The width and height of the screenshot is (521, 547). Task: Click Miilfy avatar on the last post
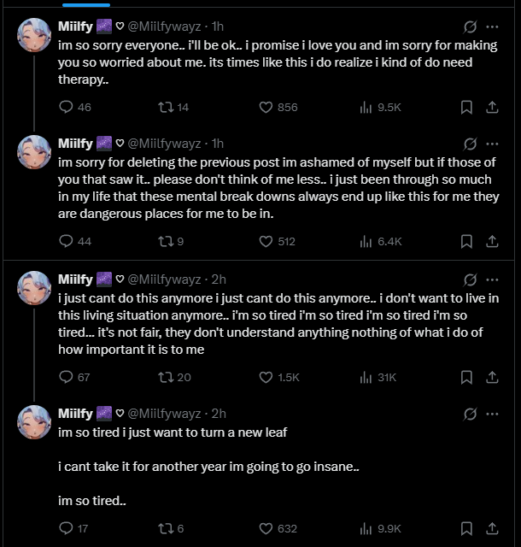point(35,422)
